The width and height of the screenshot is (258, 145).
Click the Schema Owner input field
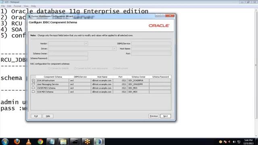[68, 54]
